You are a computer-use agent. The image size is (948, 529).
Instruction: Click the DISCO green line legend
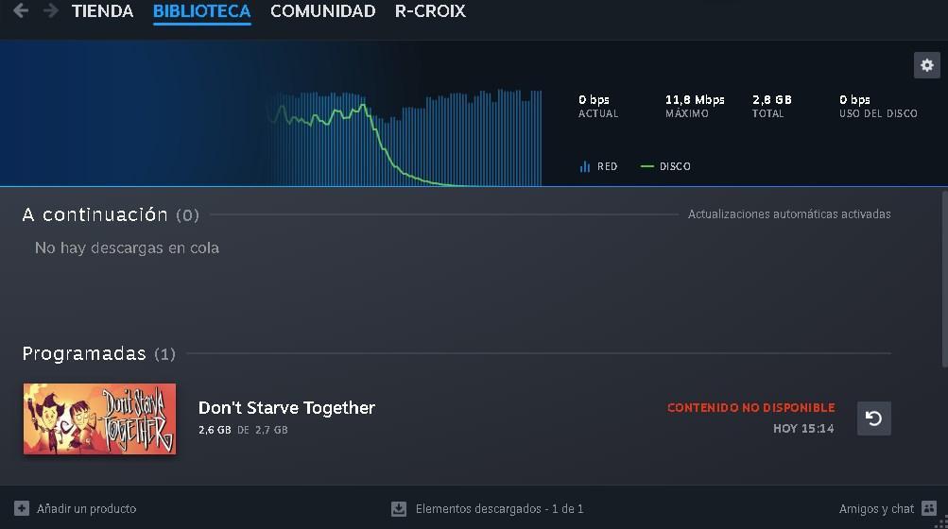[x=647, y=166]
